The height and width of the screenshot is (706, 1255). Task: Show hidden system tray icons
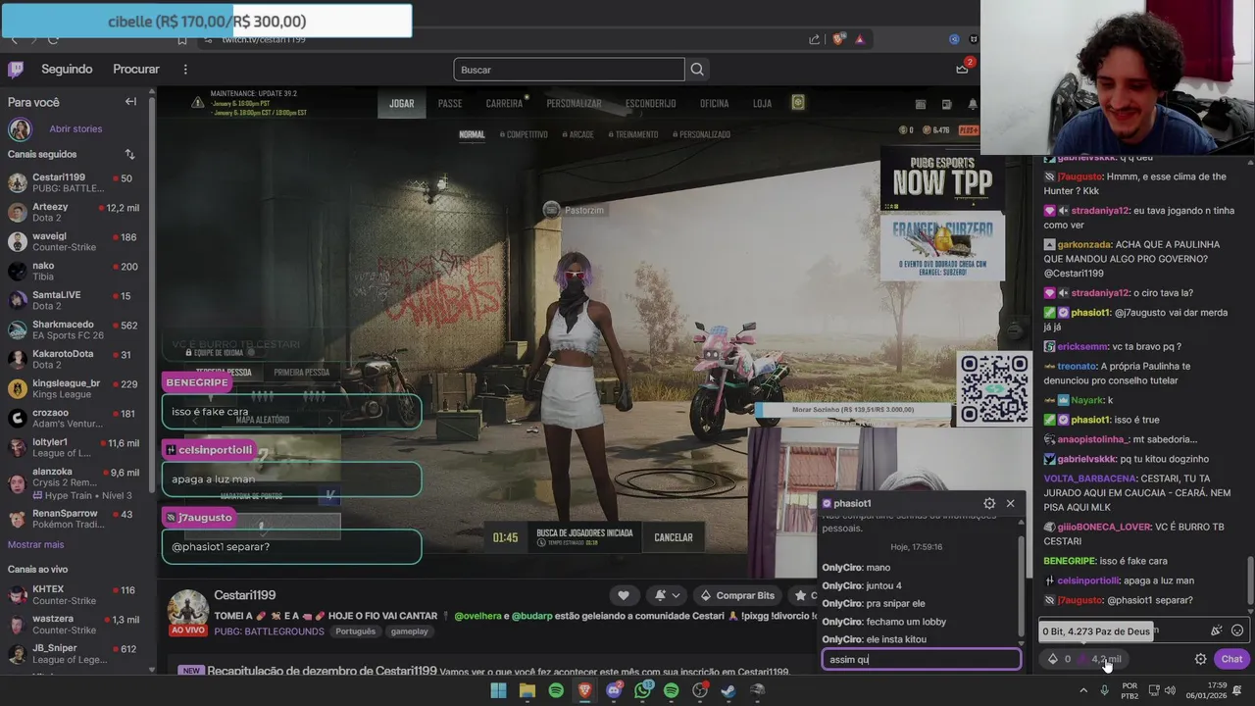[x=1083, y=690]
